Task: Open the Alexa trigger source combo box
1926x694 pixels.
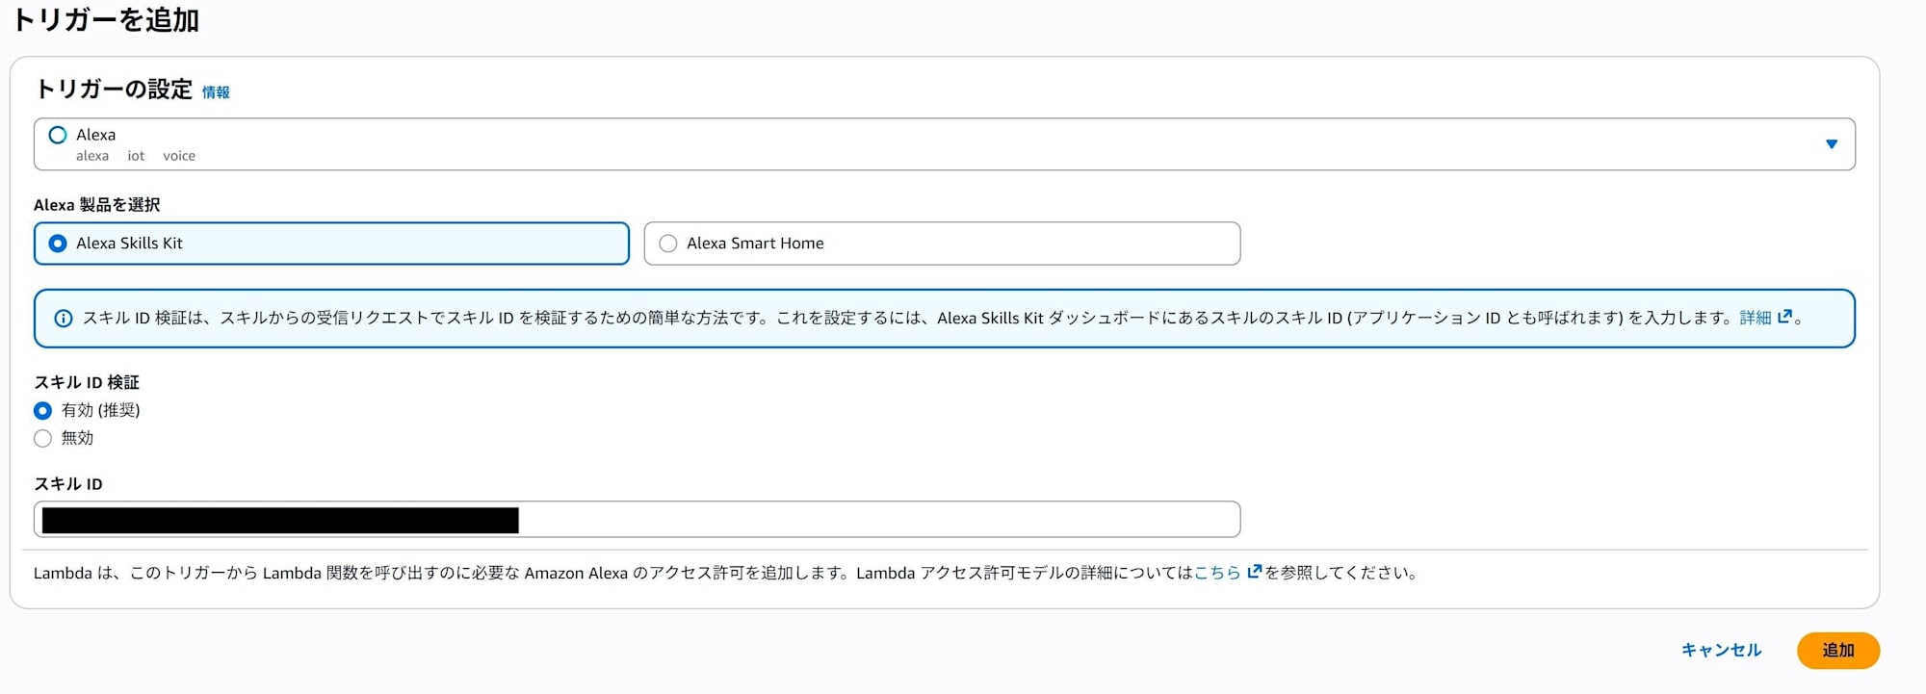Action: (x=944, y=144)
